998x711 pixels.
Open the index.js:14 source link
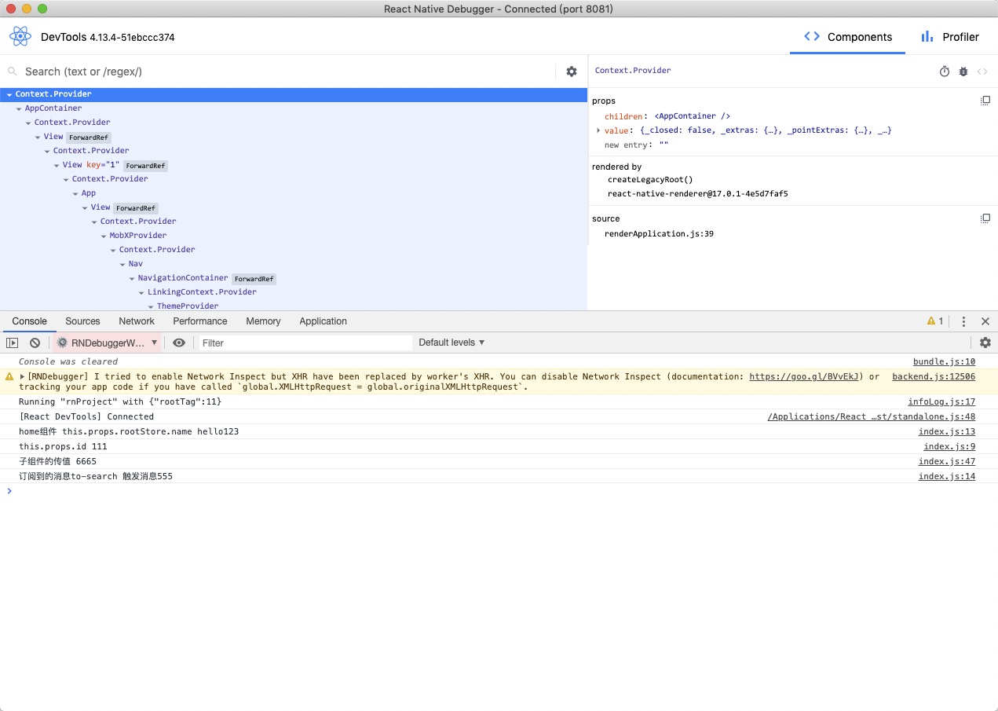(947, 476)
